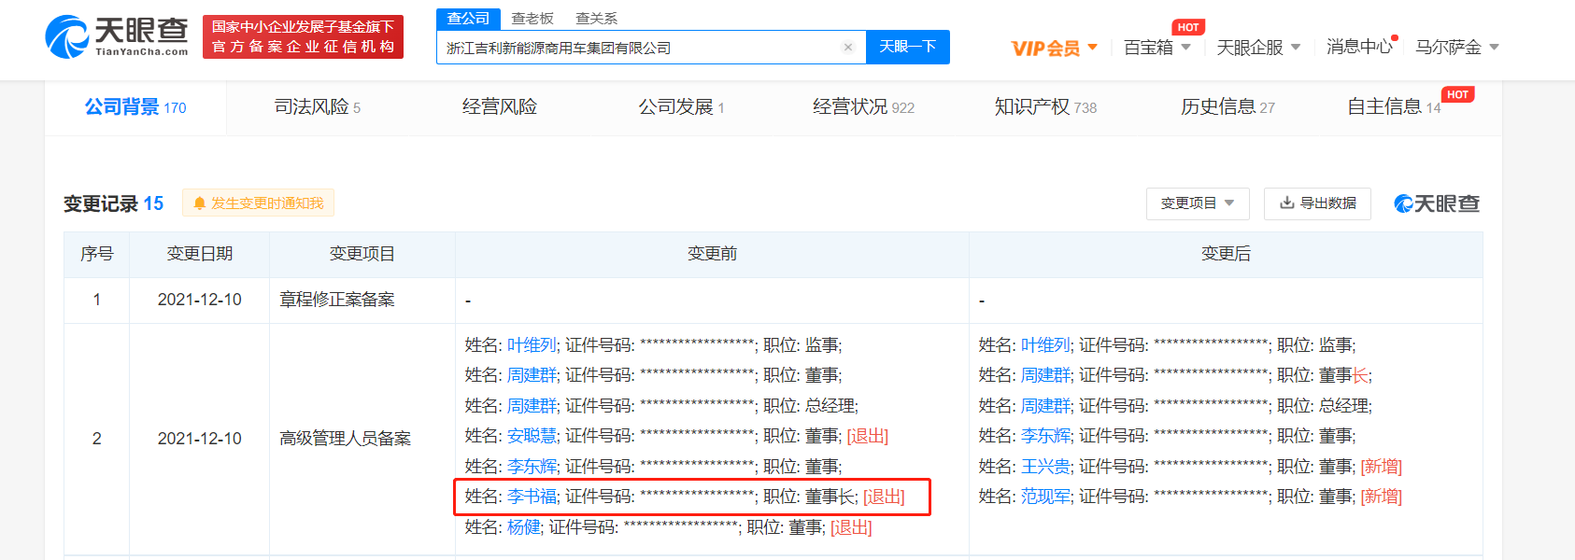The image size is (1575, 560).
Task: Switch to the 知识产权 tab
Action: (1044, 107)
